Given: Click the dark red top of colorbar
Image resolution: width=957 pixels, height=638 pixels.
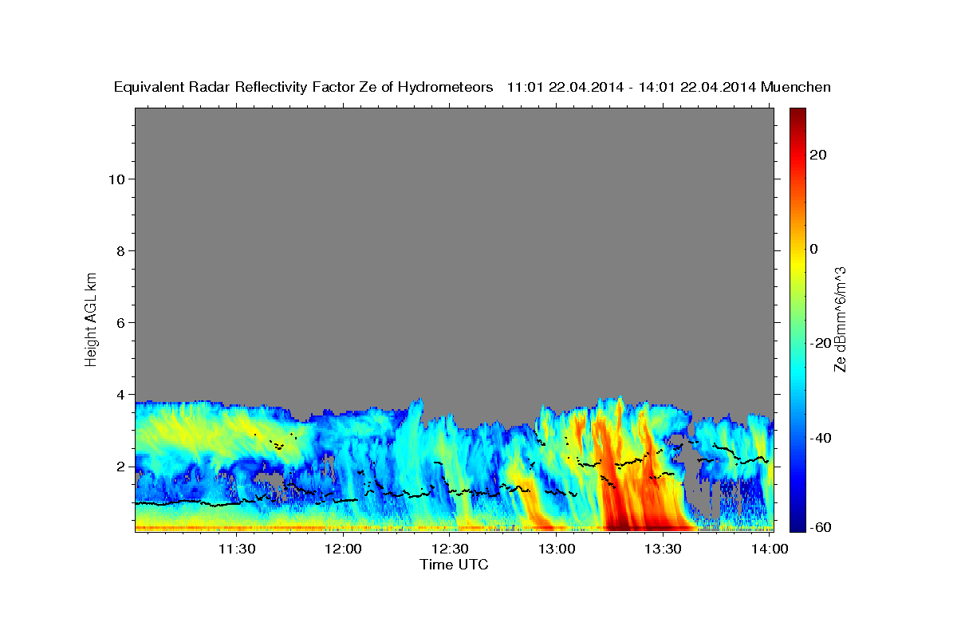Looking at the screenshot, I should 797,113.
